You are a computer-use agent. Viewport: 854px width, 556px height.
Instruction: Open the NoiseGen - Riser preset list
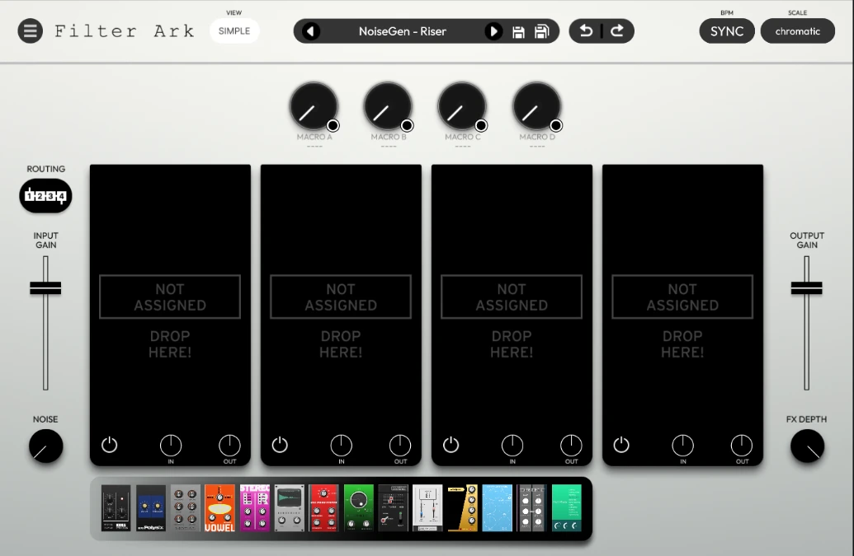click(x=402, y=31)
